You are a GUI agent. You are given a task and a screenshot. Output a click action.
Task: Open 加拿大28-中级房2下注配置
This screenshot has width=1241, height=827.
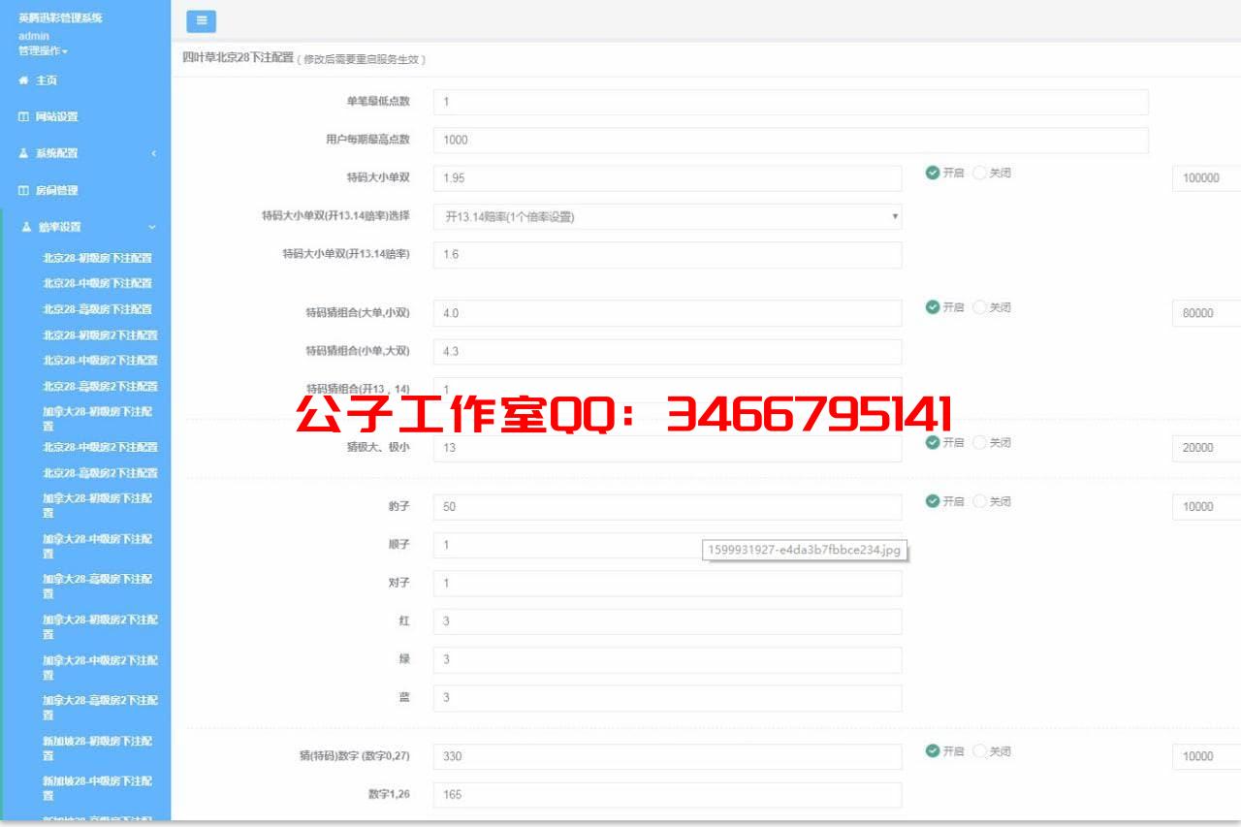pos(100,667)
